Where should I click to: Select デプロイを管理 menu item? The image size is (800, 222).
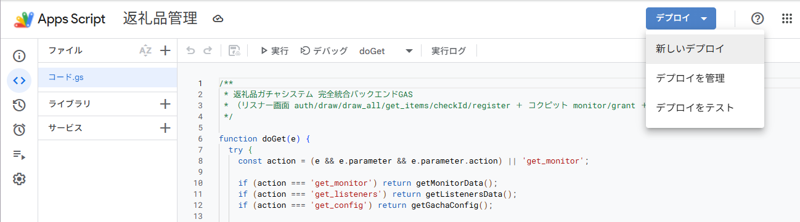(705, 78)
